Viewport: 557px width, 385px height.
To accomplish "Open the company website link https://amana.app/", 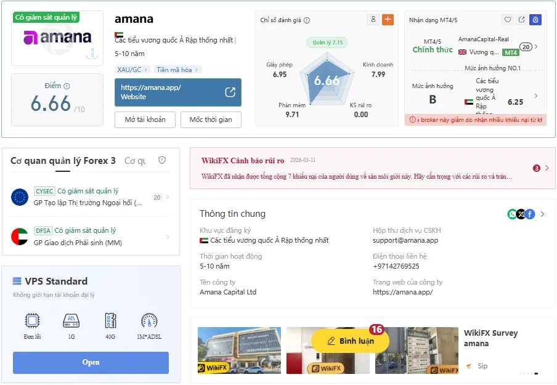I will pos(402,293).
